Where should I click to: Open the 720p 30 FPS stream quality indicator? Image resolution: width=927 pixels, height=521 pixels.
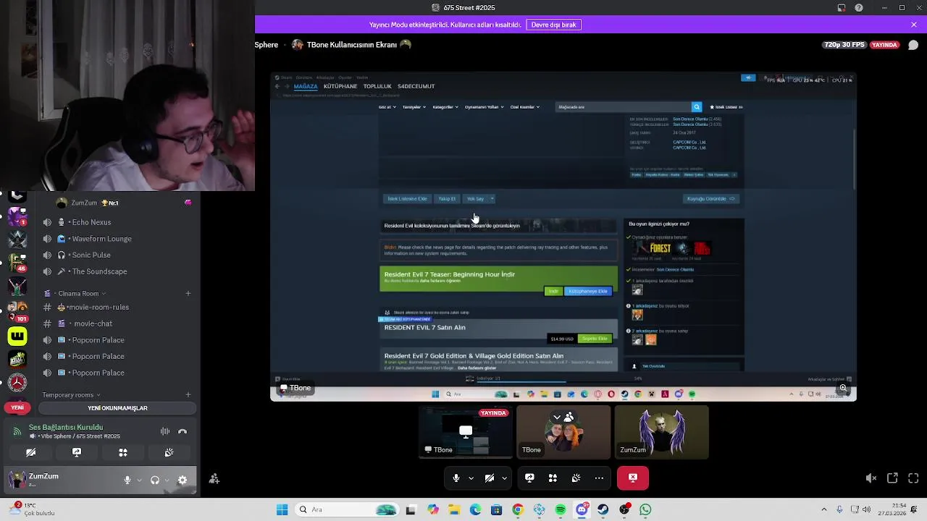(x=844, y=45)
